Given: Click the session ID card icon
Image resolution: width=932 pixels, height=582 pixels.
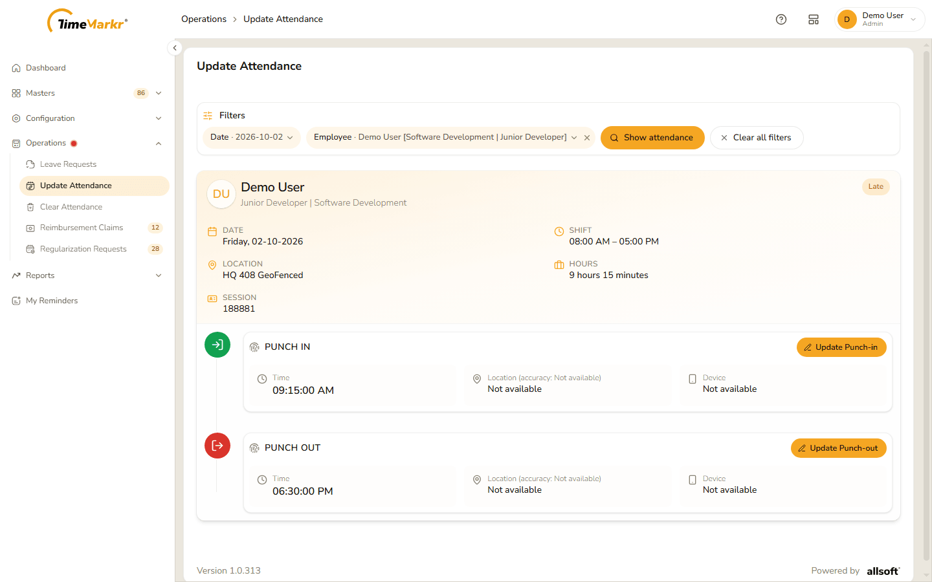Looking at the screenshot, I should pos(212,299).
